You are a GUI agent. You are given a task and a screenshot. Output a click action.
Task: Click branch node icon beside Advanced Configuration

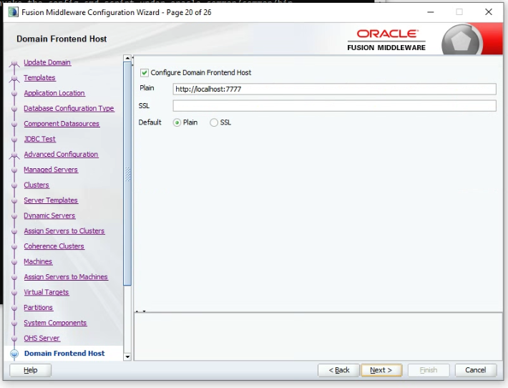[14, 155]
